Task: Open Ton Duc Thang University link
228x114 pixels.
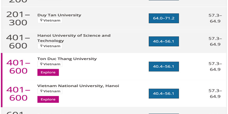Action: click(67, 59)
